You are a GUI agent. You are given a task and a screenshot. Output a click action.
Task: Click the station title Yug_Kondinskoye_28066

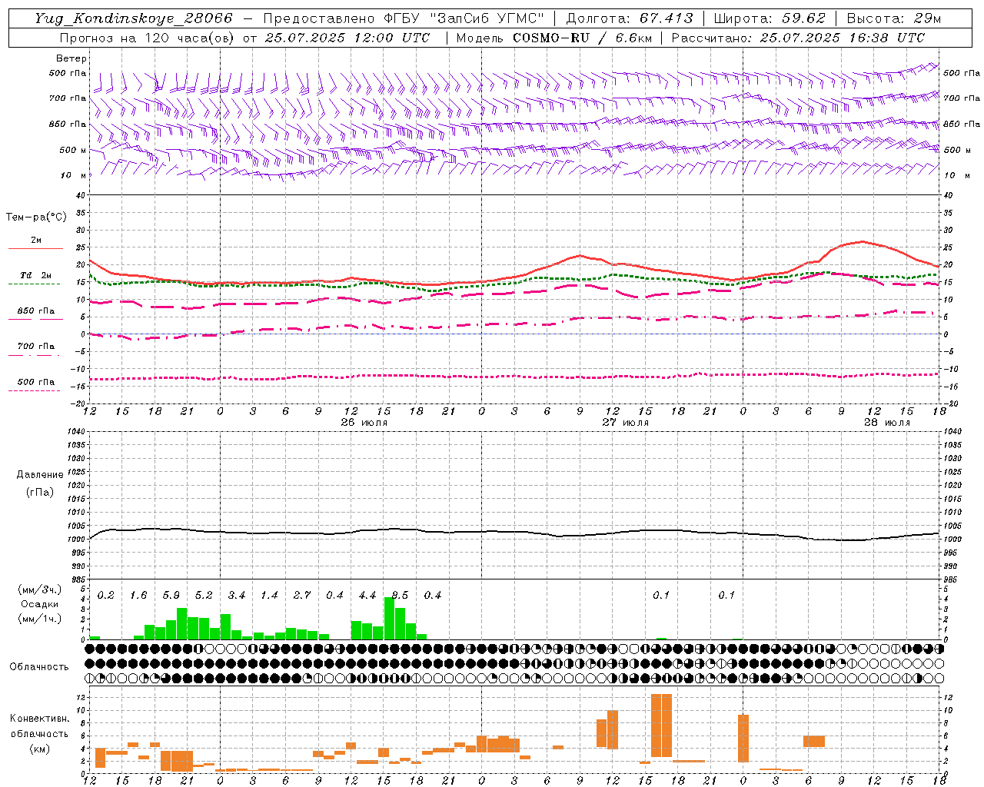click(x=133, y=18)
